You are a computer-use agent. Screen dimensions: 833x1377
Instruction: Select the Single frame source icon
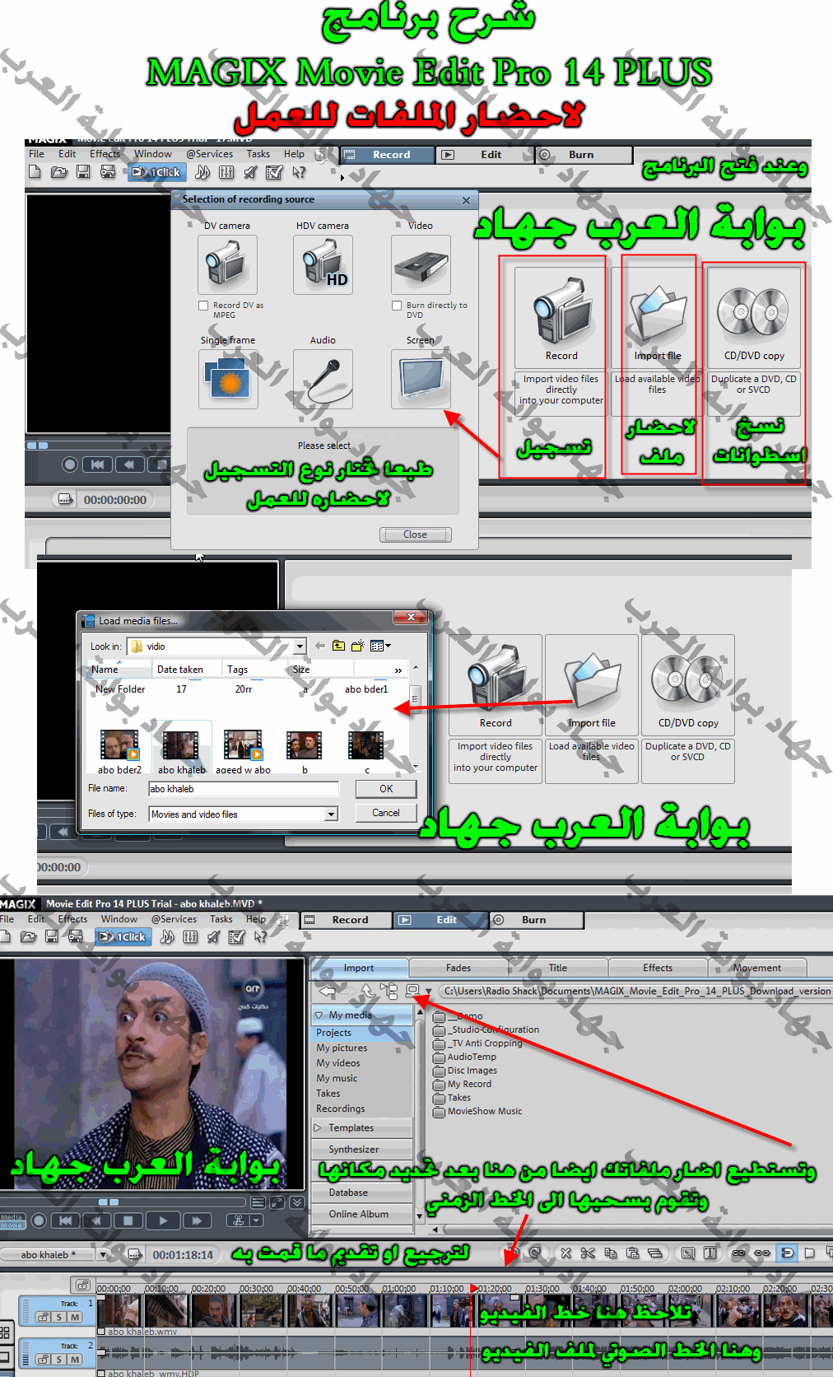(228, 379)
